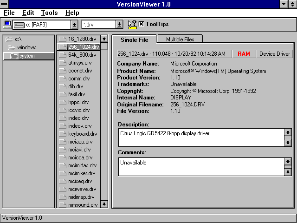Select the system folder icon
Screen dimensions: 297x223
[14, 56]
